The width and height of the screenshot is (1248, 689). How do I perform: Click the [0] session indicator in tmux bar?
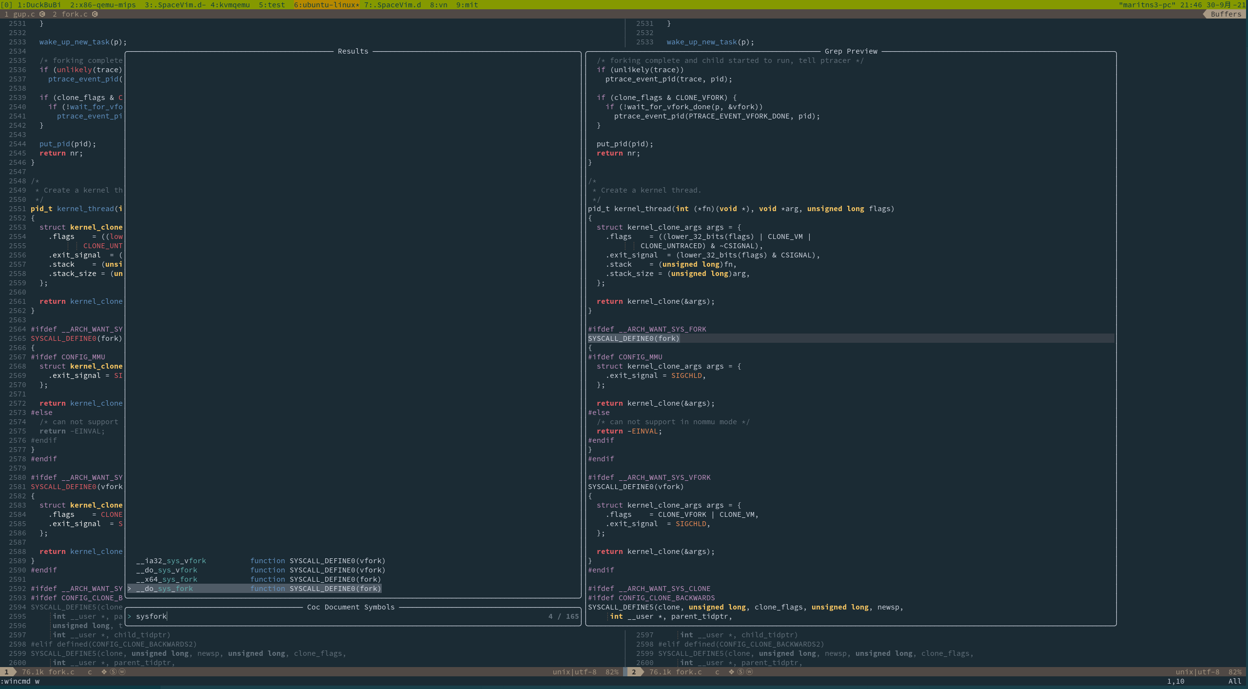[7, 5]
